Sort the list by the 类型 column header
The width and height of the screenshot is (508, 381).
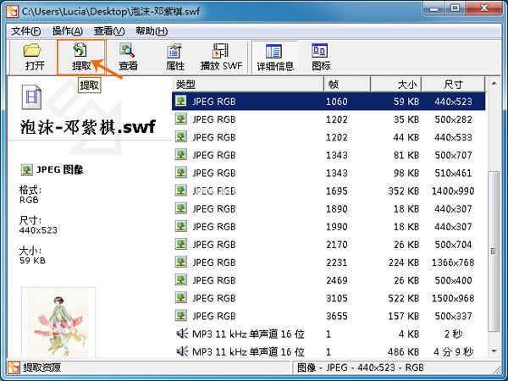point(248,84)
